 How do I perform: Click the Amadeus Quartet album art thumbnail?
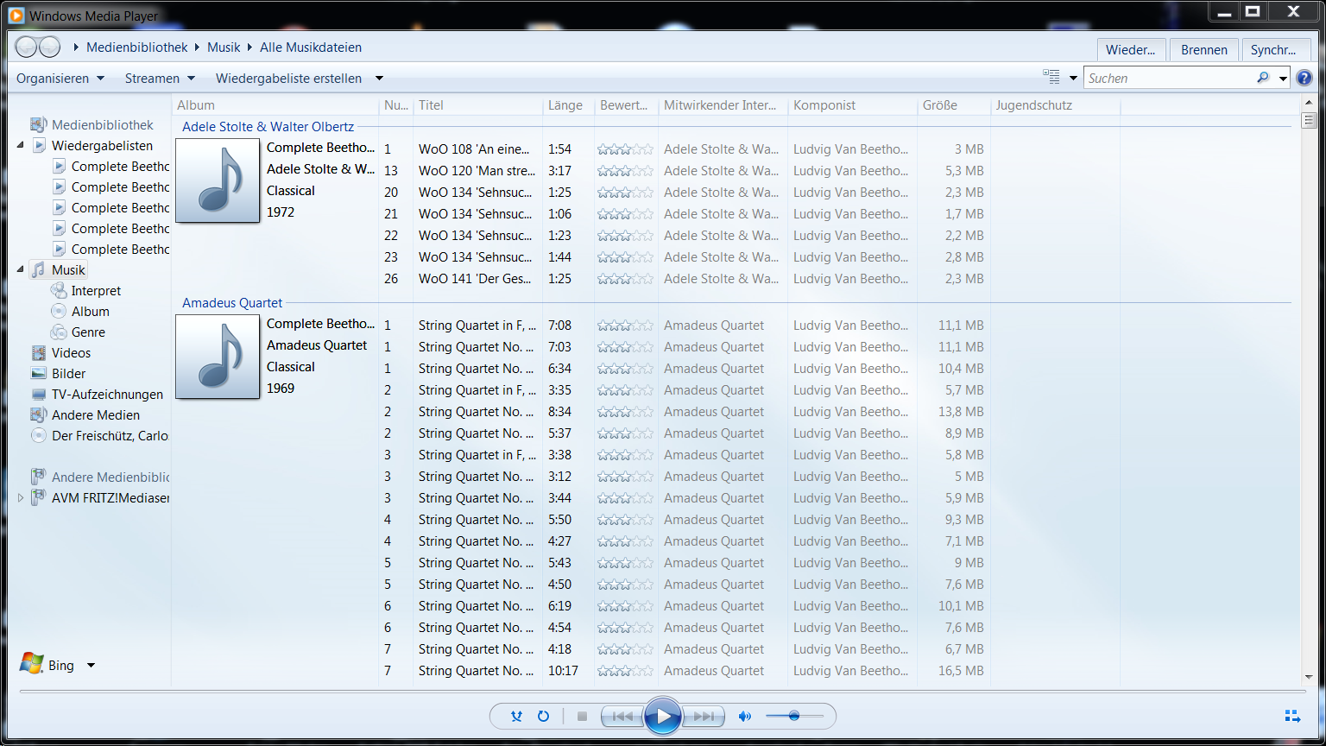[x=218, y=357]
